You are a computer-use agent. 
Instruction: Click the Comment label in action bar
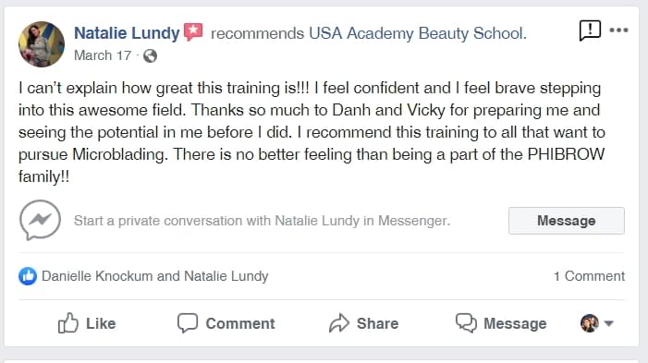240,323
